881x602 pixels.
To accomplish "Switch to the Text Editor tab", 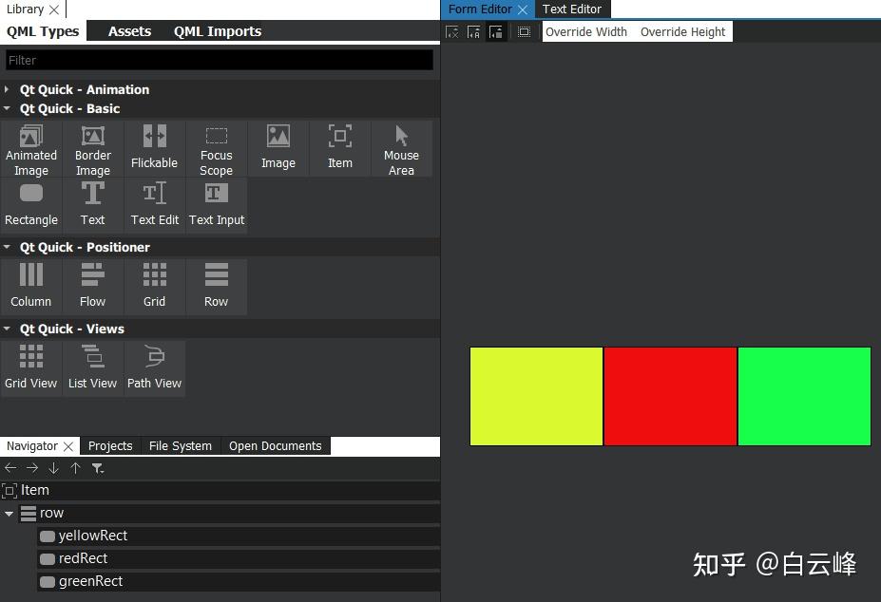I will 572,9.
